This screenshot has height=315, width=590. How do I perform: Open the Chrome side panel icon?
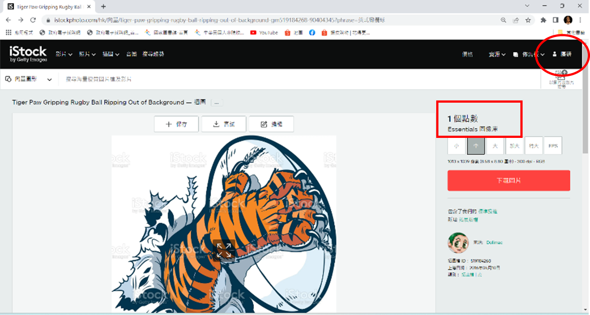pos(556,20)
